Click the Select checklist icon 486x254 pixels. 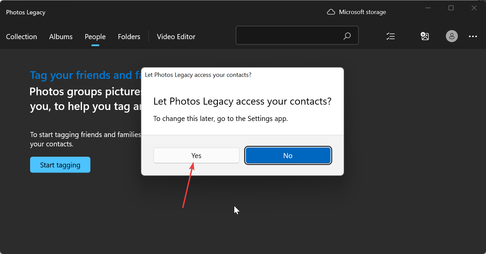(391, 36)
